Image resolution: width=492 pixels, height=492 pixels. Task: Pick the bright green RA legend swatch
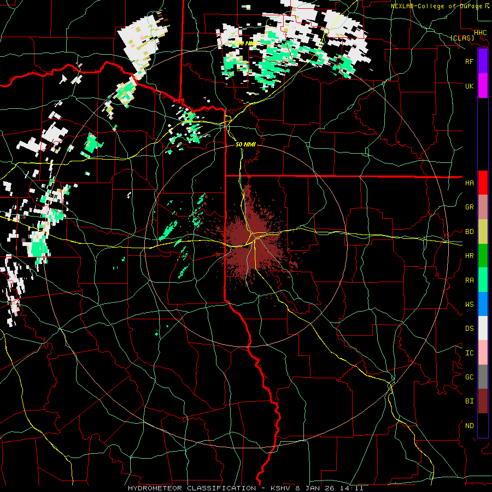click(x=483, y=280)
